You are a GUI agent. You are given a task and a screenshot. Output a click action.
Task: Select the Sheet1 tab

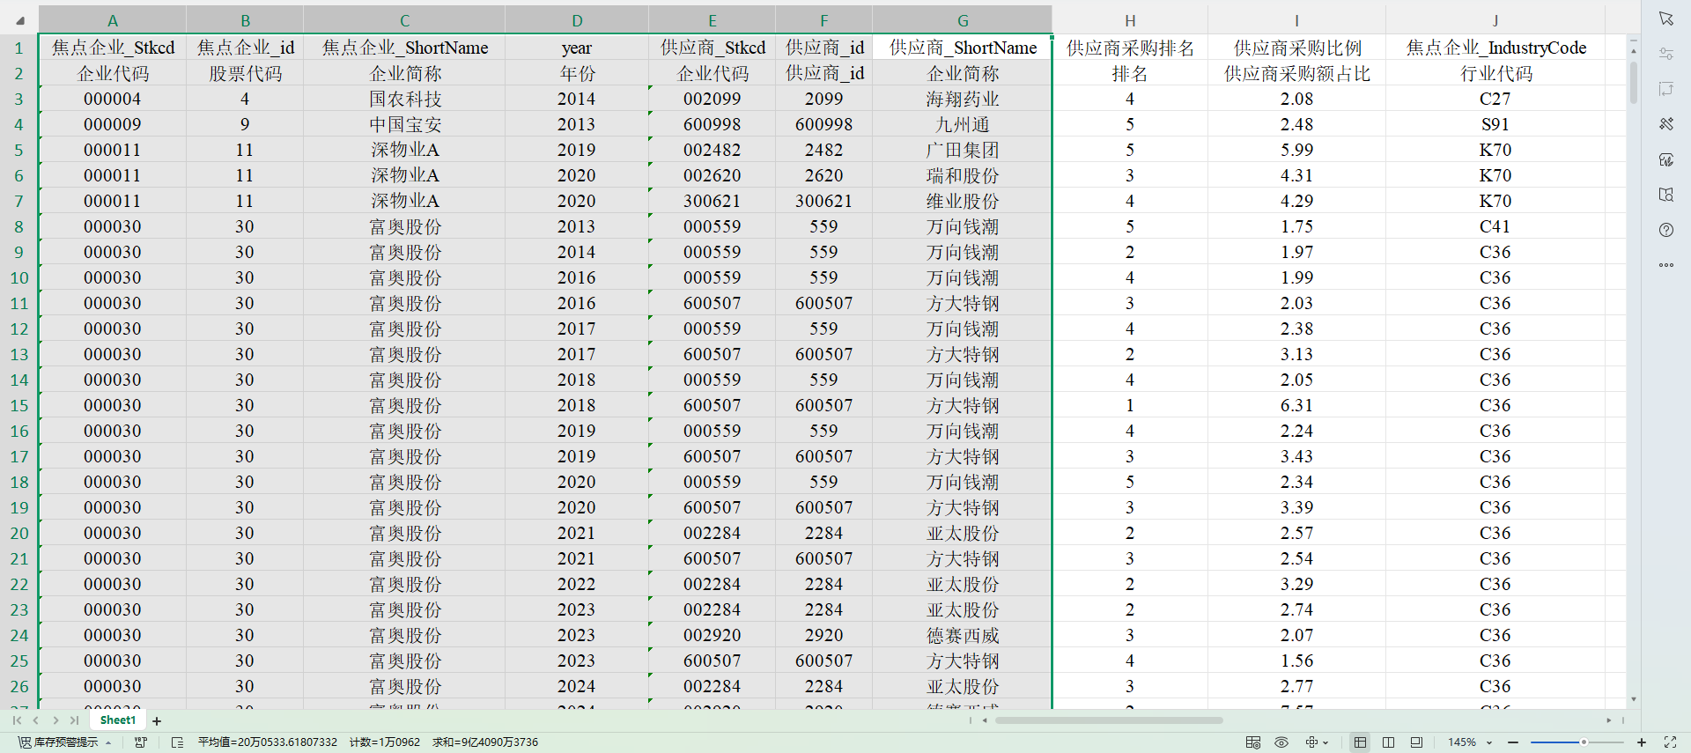pos(118,720)
